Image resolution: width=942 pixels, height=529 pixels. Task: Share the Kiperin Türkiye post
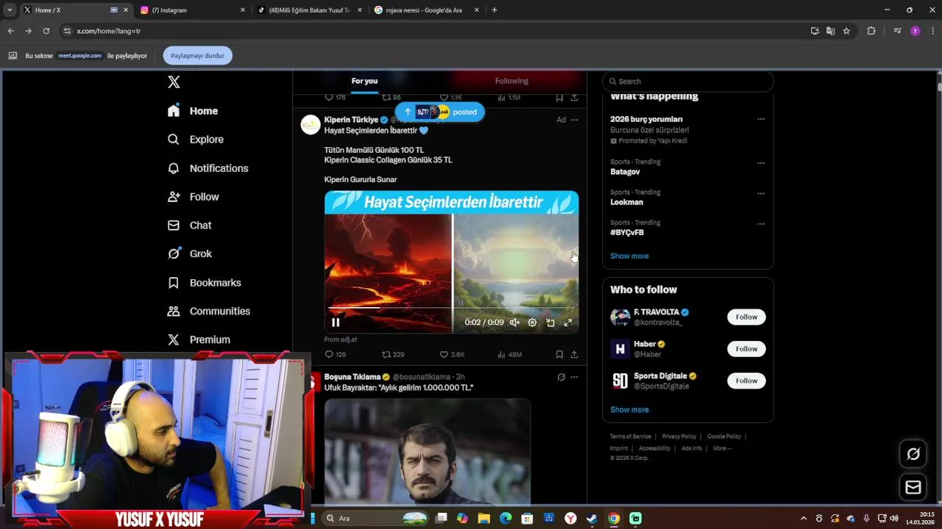(x=574, y=354)
